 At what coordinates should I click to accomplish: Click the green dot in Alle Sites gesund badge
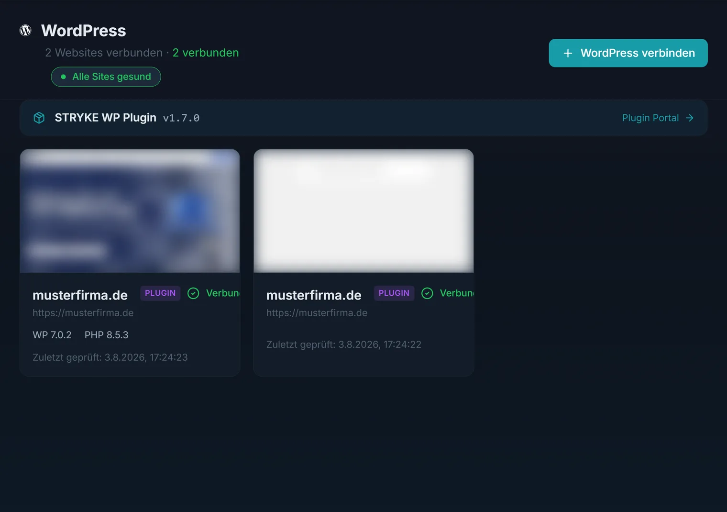tap(63, 77)
